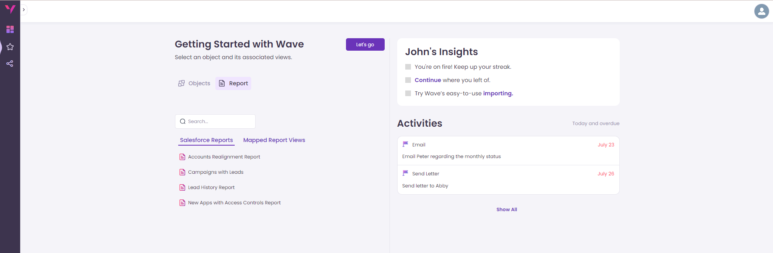The width and height of the screenshot is (773, 253).
Task: Open New Apps with Access Controls Report
Action: (234, 203)
